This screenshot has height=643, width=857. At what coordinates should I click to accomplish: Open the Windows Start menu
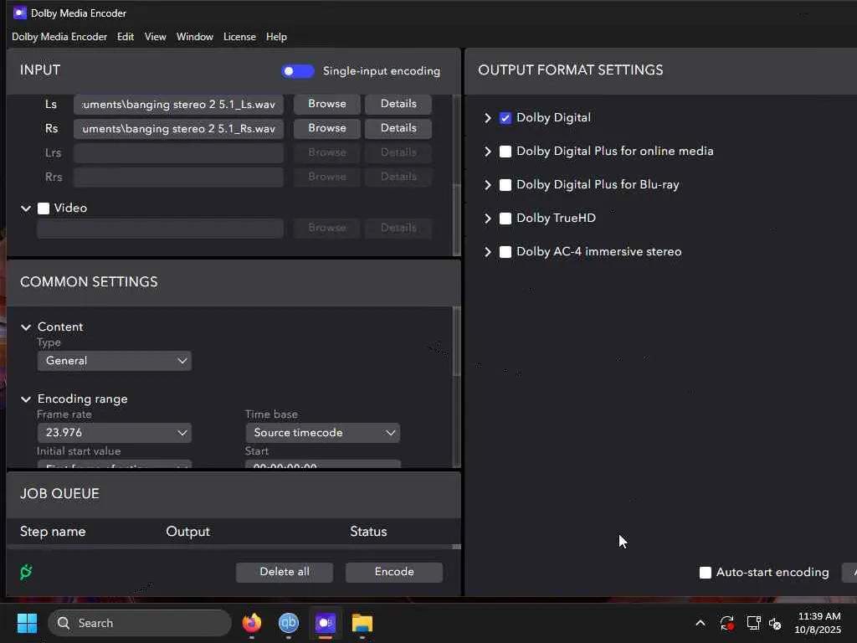27,623
